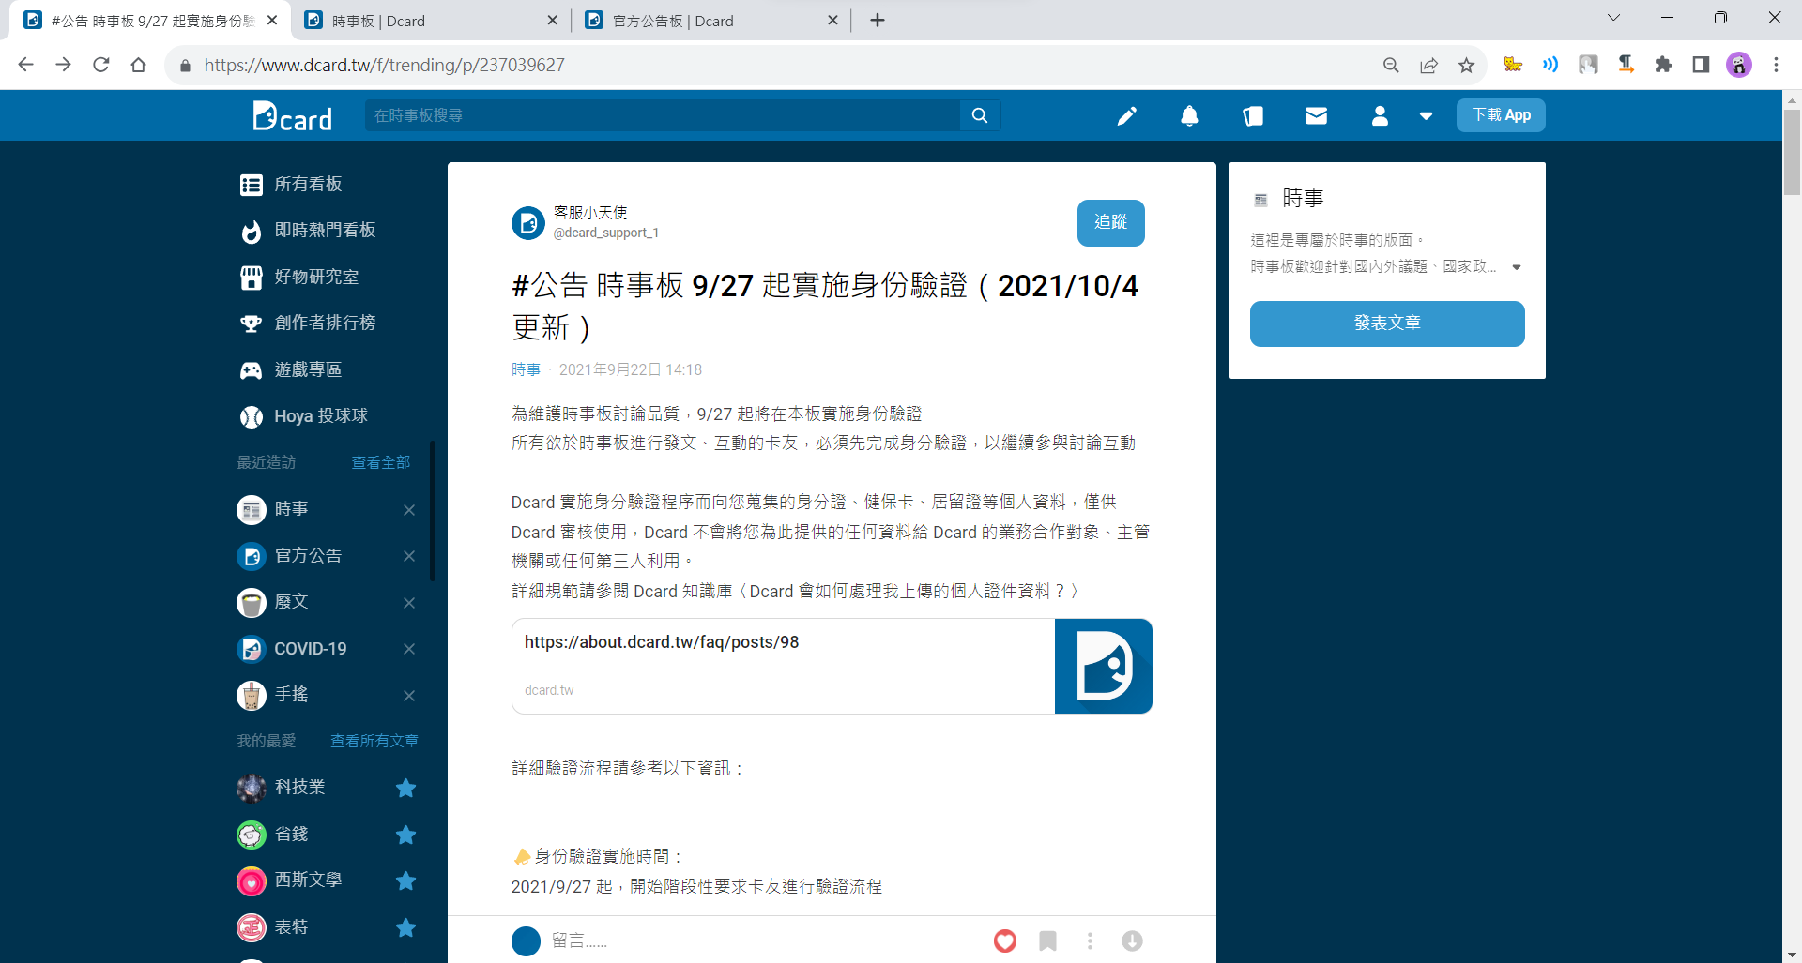This screenshot has height=963, width=1802.
Task: Open the 表特 favorite board
Action: (291, 926)
